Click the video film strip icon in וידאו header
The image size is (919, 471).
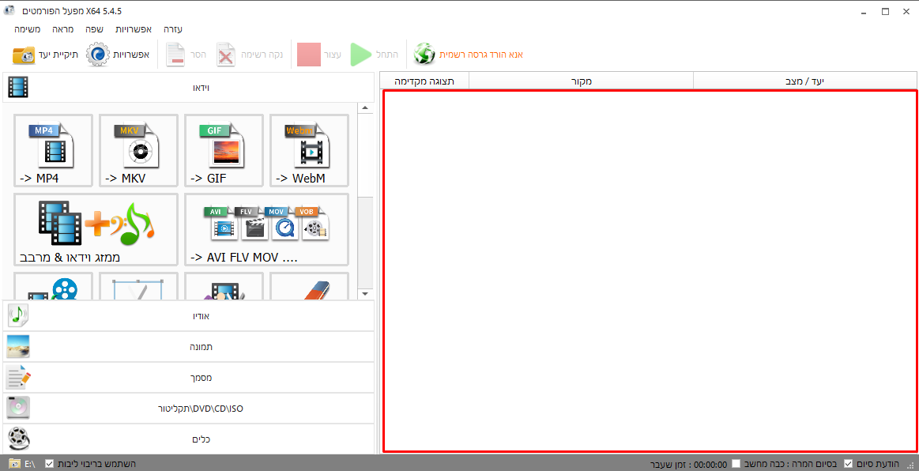pos(18,88)
